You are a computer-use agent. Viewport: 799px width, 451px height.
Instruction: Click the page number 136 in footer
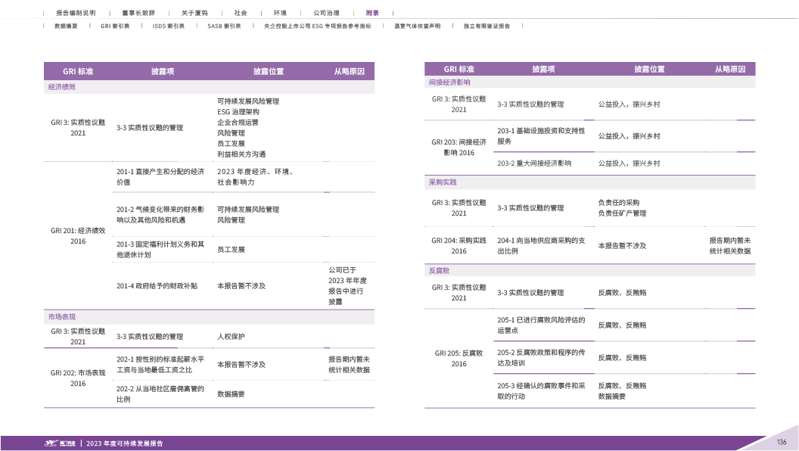pos(782,442)
